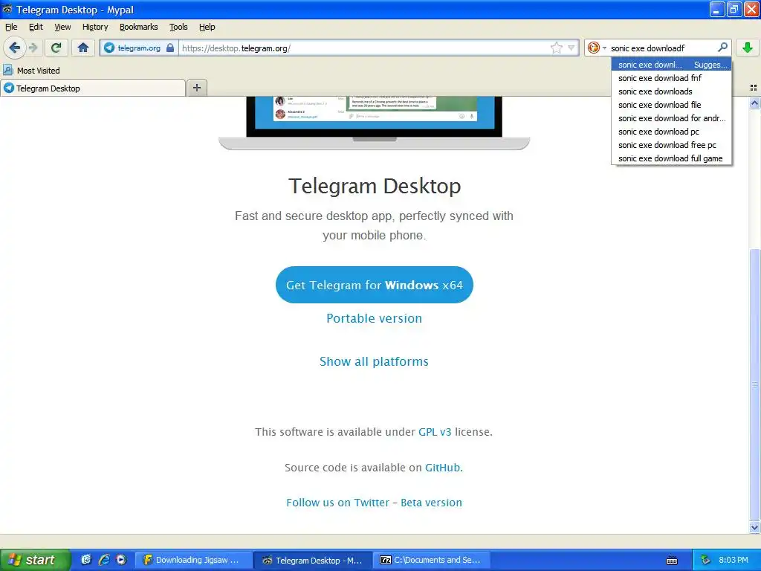The height and width of the screenshot is (571, 761).
Task: Open the File menu
Action: point(11,27)
